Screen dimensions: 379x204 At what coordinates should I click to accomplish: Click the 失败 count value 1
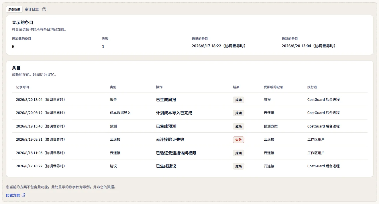103,46
